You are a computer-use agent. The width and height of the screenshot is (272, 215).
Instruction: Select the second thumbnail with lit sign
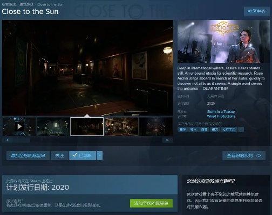point(53,126)
